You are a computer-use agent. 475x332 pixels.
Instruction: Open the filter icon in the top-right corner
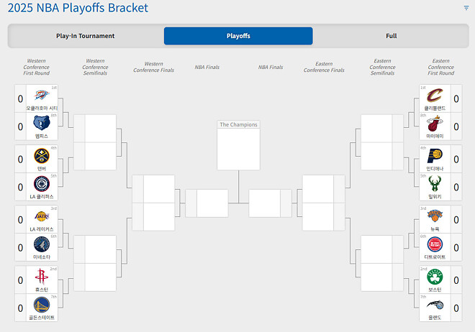466,8
